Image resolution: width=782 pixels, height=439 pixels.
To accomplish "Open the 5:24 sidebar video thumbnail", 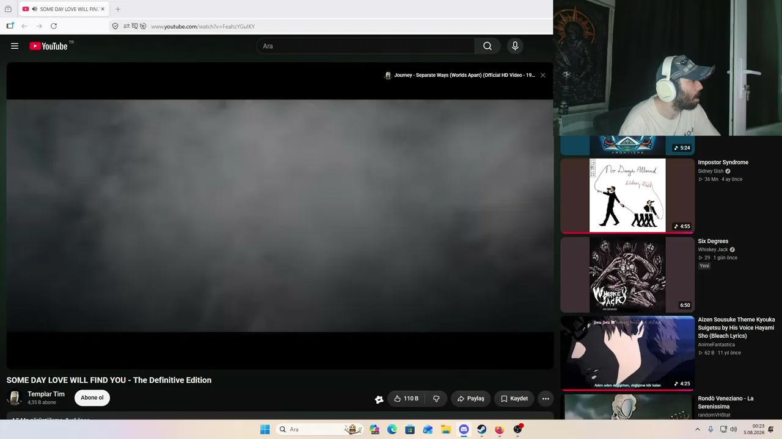I will coord(627,145).
